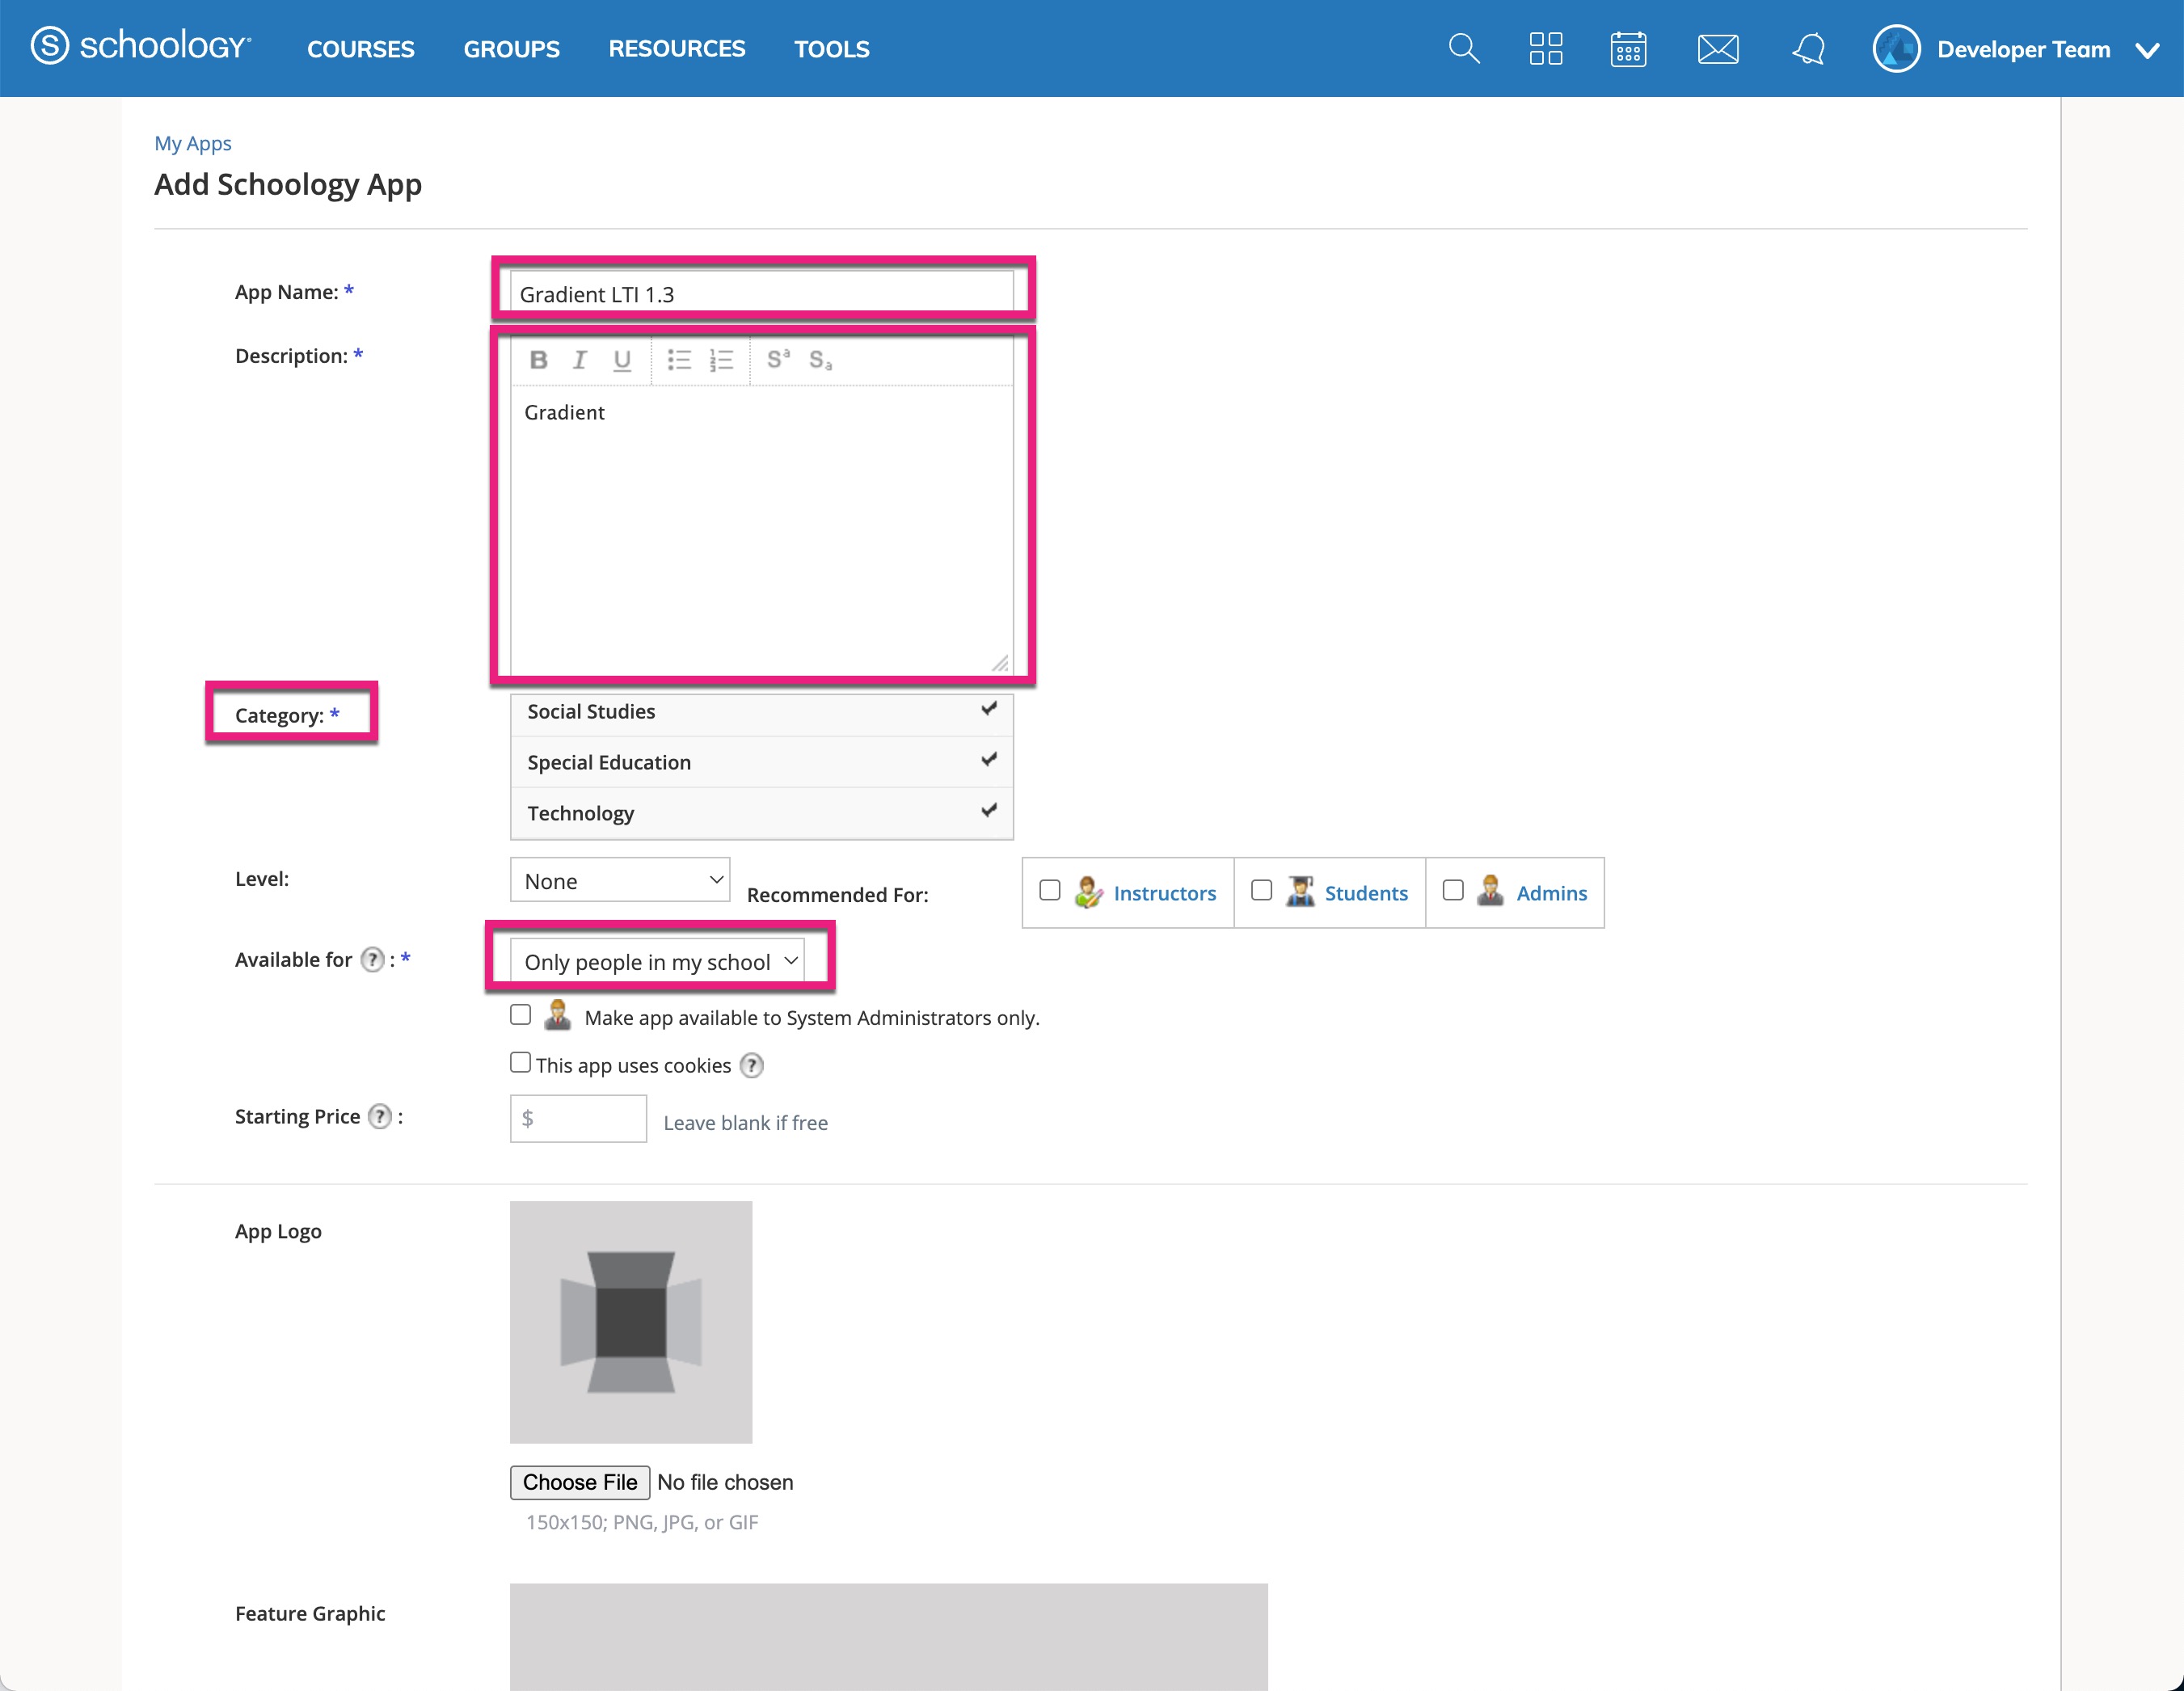Viewport: 2184px width, 1691px height.
Task: Apply subscript formatting
Action: tap(820, 360)
